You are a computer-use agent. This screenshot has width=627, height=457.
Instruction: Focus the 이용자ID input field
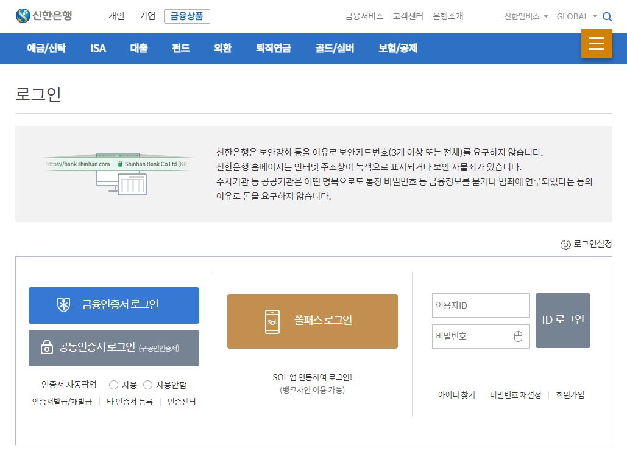tap(481, 305)
